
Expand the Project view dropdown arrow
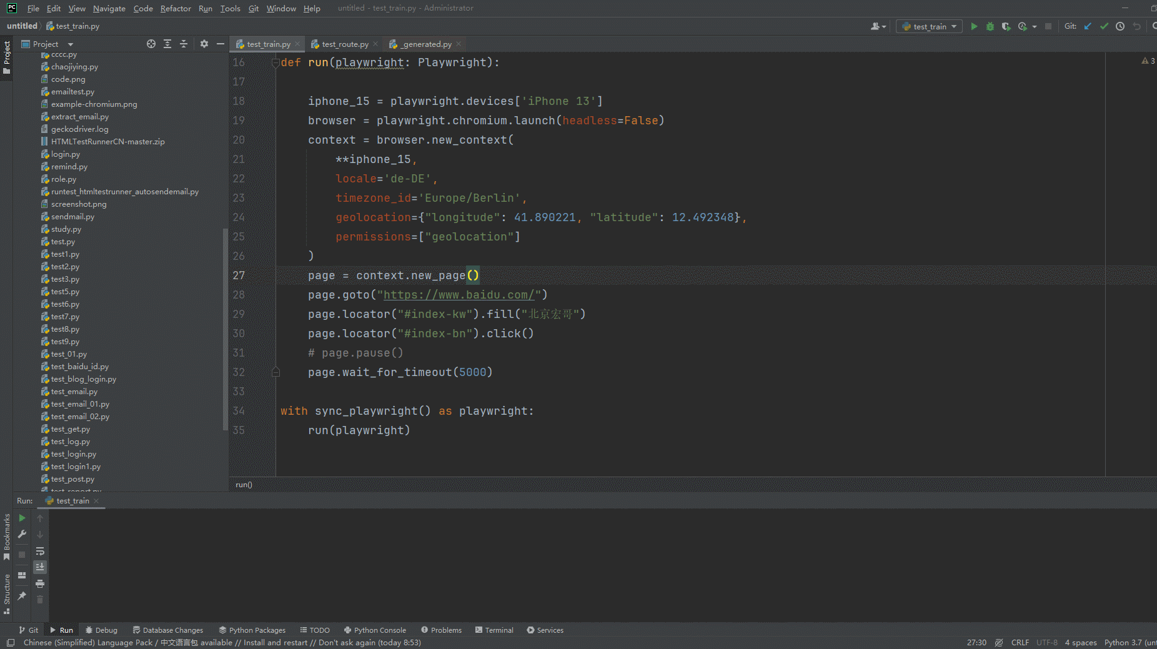click(71, 44)
